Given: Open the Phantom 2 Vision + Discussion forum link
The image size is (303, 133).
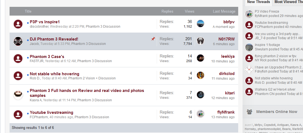Looking at the screenshot, I should pyautogui.click(x=92, y=78).
